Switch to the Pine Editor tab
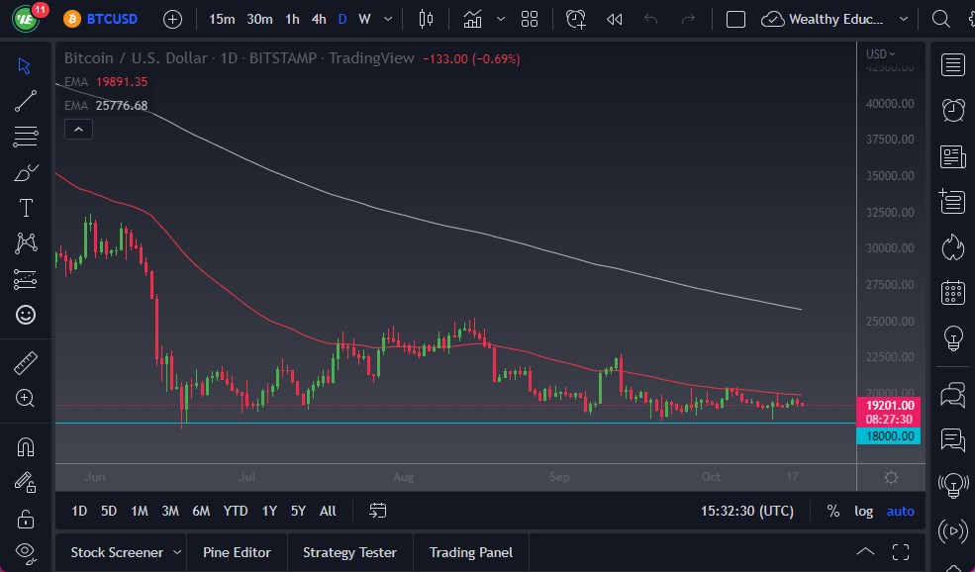Screen dimensions: 975x572 pyautogui.click(x=237, y=552)
